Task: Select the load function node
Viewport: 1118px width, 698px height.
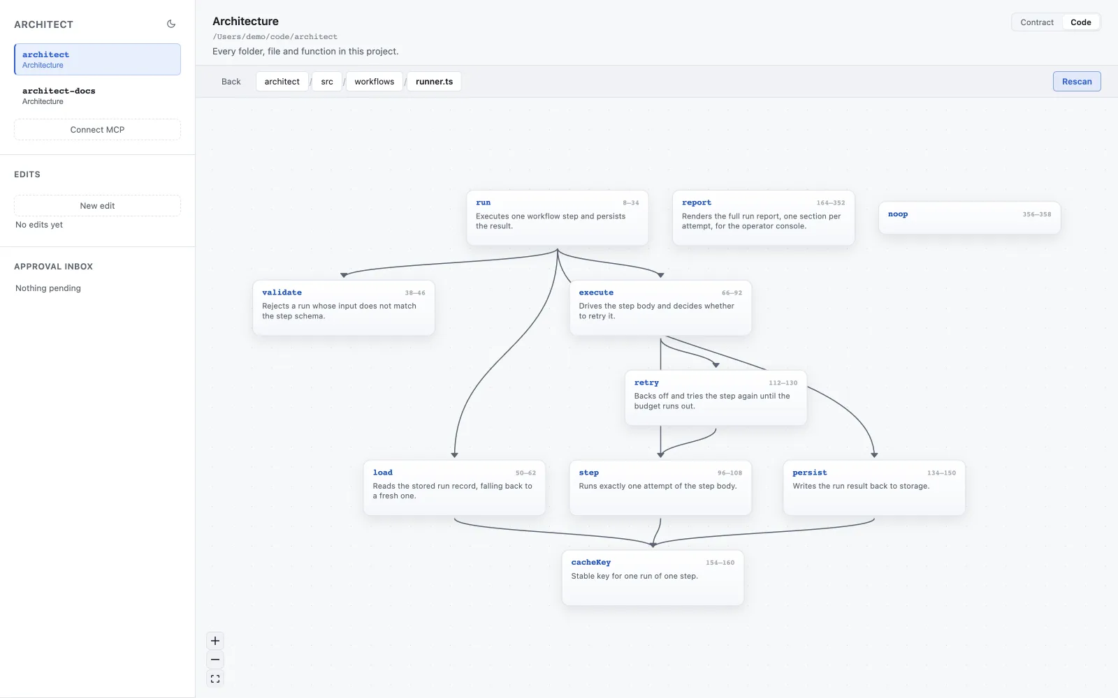Action: click(x=454, y=488)
